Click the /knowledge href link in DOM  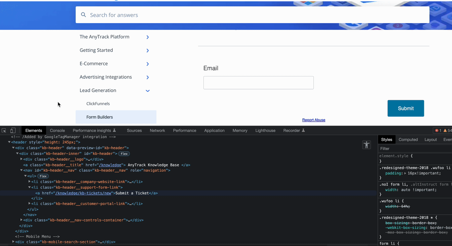pos(110,165)
